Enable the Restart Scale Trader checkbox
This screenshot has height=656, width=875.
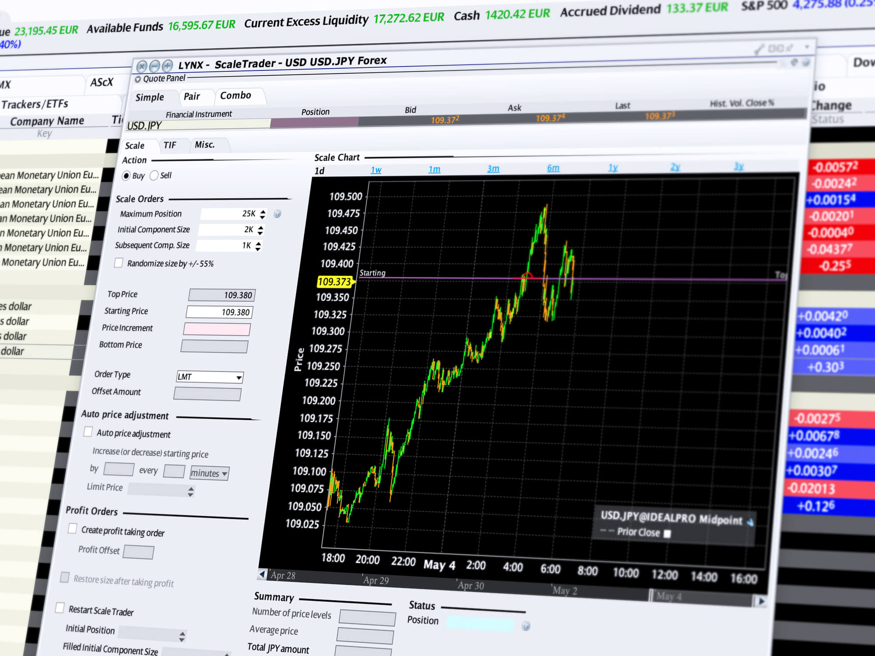tap(60, 607)
